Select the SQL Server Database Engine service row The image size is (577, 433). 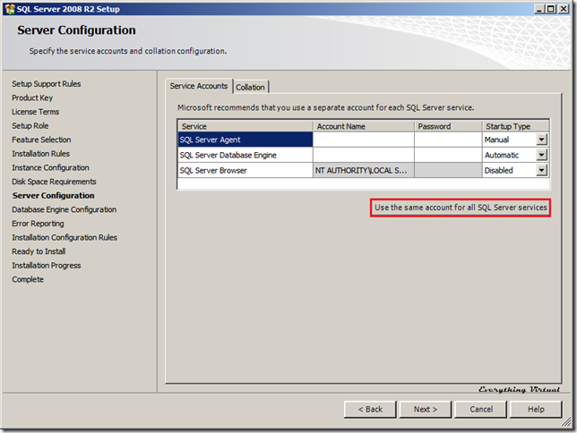click(245, 155)
